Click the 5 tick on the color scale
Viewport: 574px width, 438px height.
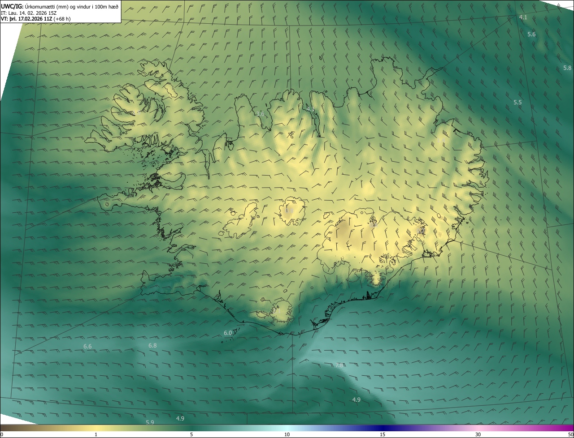click(x=191, y=435)
